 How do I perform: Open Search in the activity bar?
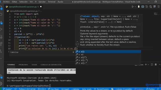[1, 14]
